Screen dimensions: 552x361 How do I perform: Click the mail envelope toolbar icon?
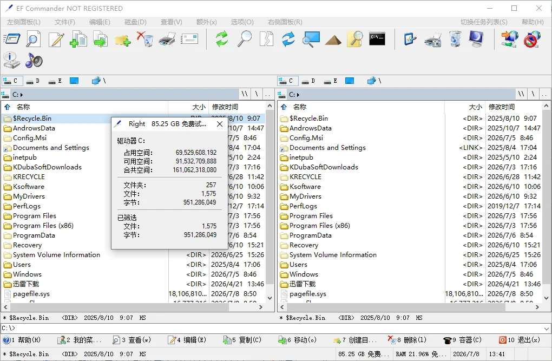[189, 39]
